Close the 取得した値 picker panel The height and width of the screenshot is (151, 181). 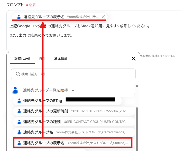point(134,59)
